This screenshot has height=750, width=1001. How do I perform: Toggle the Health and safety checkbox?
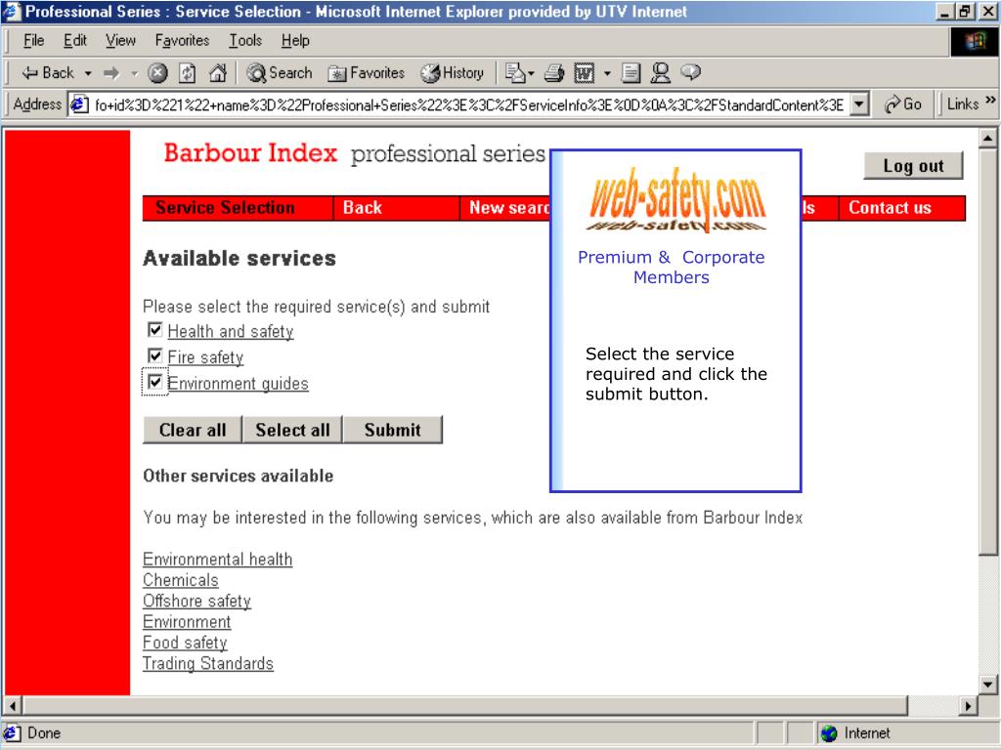click(x=154, y=330)
